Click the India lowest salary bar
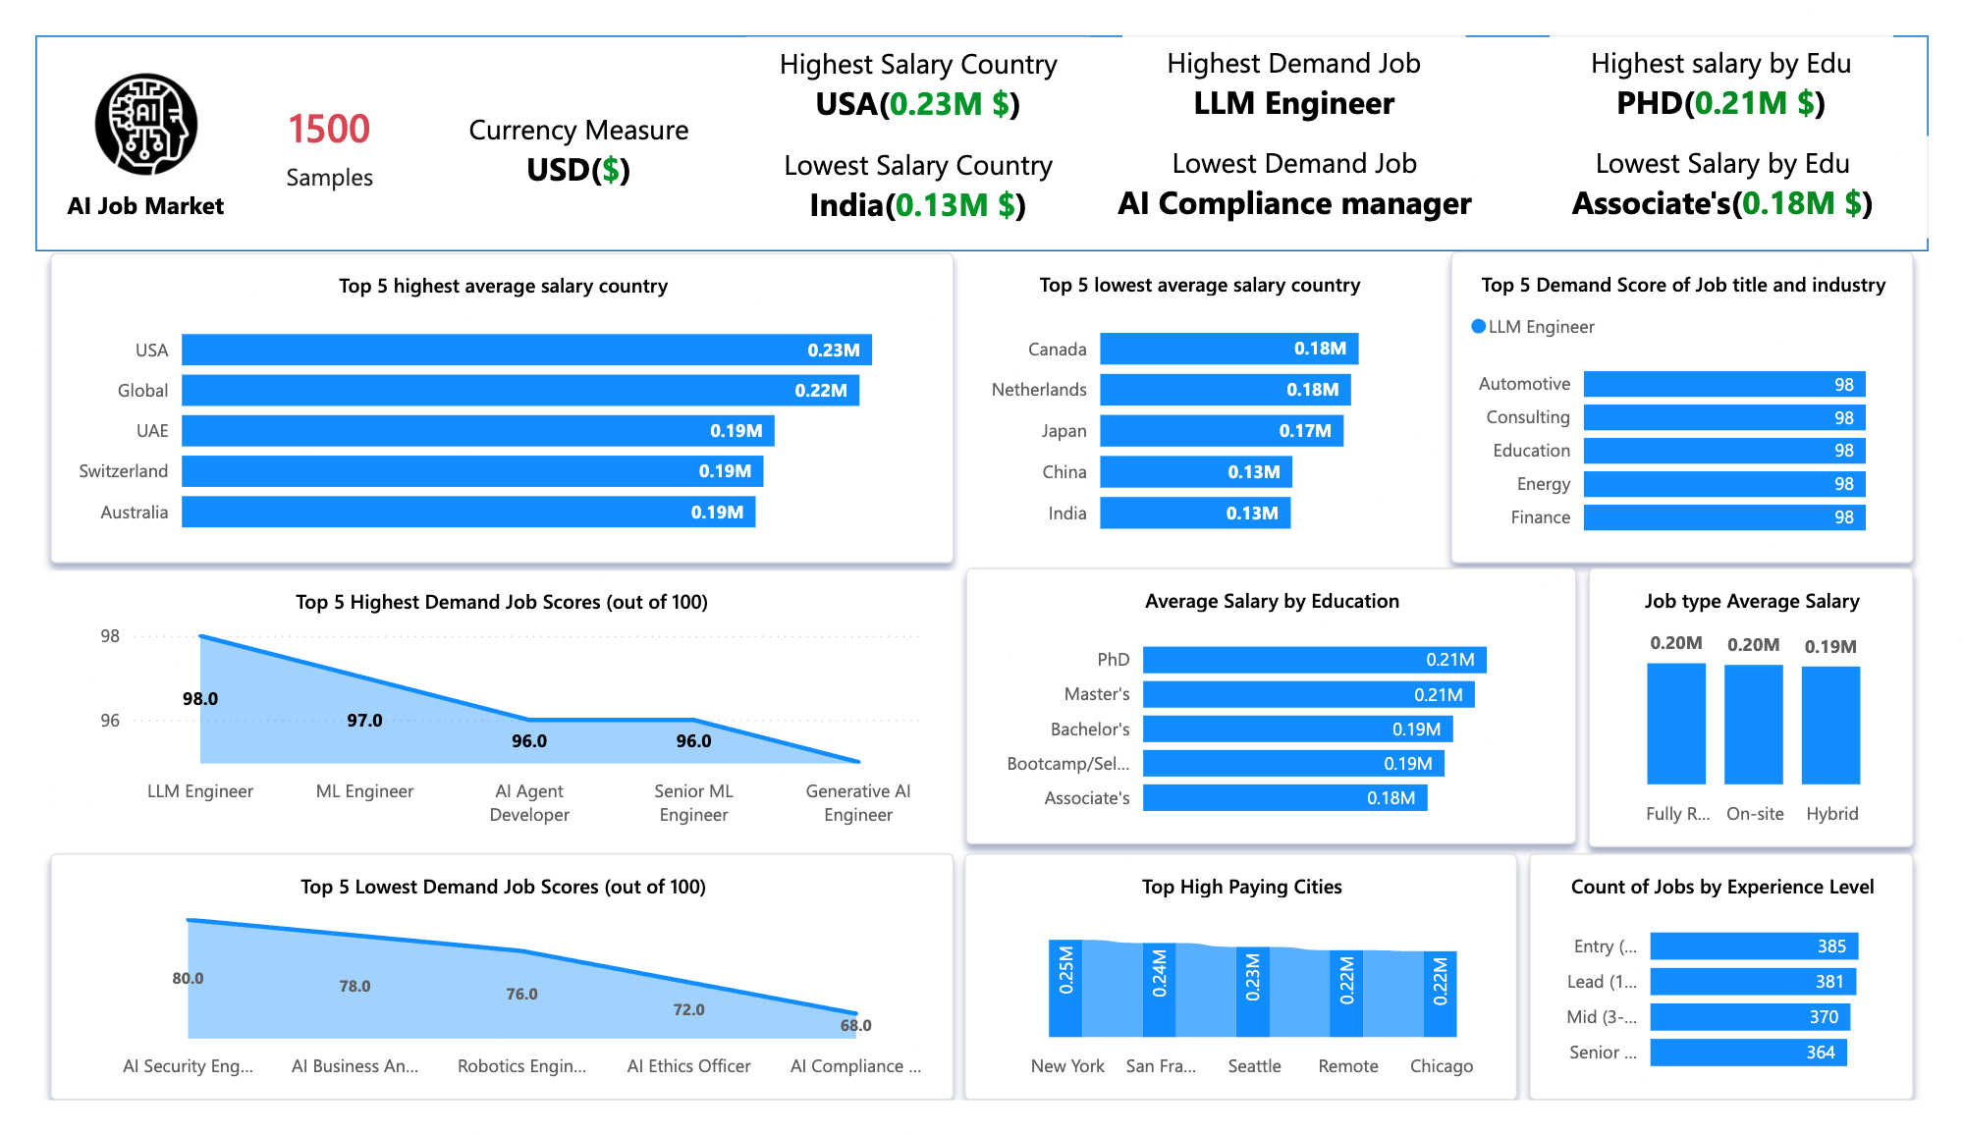Viewport: 1964px width, 1135px height. 1194,513
